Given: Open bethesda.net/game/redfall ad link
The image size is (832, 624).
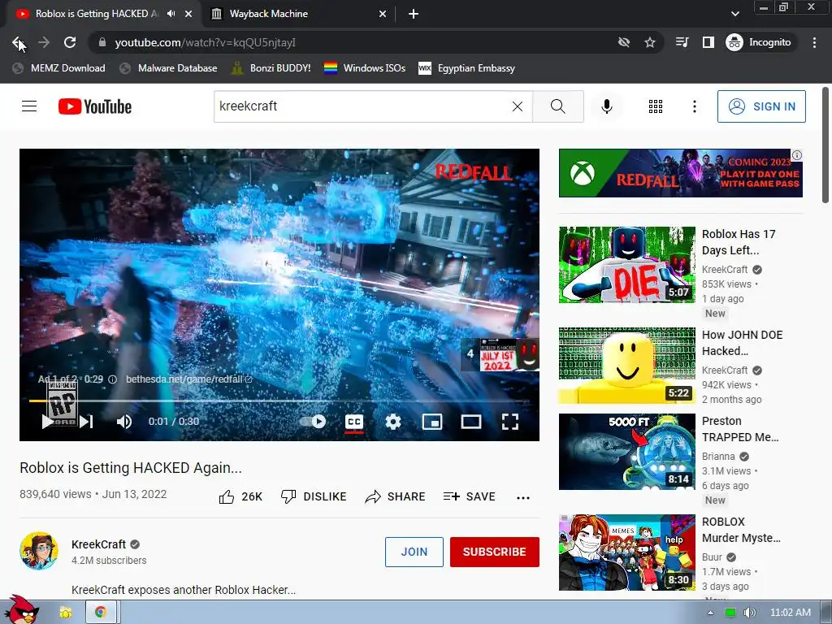Looking at the screenshot, I should tap(188, 379).
